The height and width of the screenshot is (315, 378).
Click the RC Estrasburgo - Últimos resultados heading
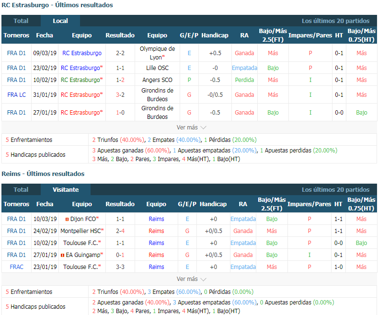[x=57, y=5]
